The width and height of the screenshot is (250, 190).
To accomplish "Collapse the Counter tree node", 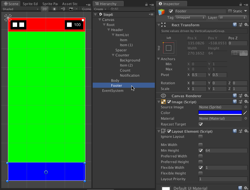I will [113, 55].
